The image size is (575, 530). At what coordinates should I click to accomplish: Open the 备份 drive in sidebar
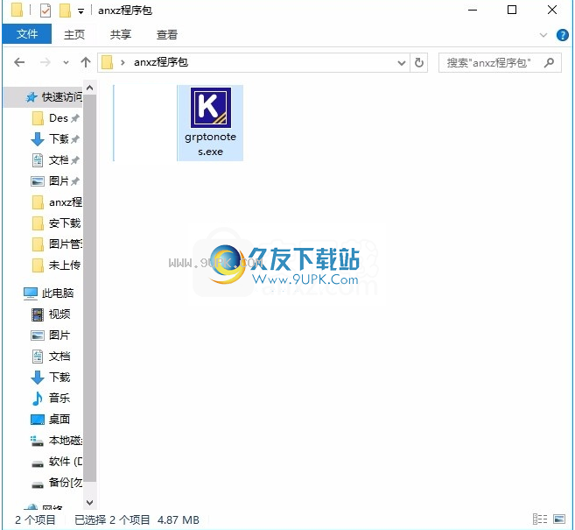pos(57,483)
